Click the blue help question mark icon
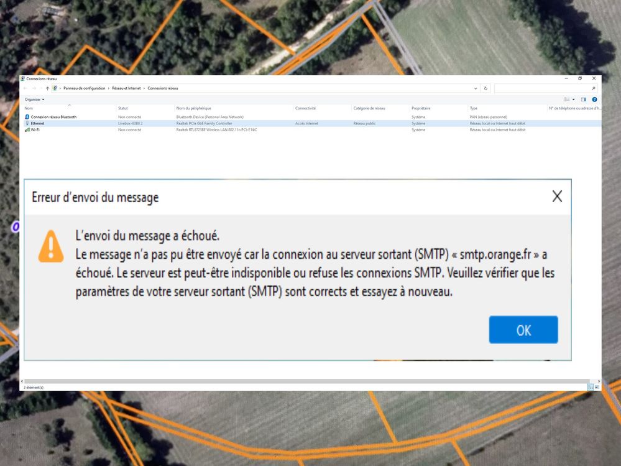This screenshot has height=466, width=621. 594,100
